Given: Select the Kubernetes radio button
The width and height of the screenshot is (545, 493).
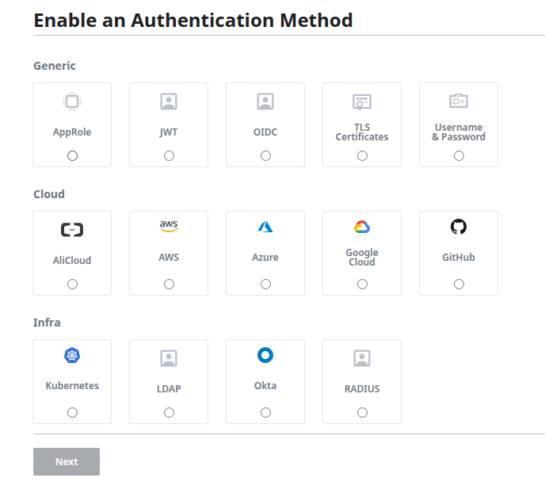Looking at the screenshot, I should tap(72, 413).
